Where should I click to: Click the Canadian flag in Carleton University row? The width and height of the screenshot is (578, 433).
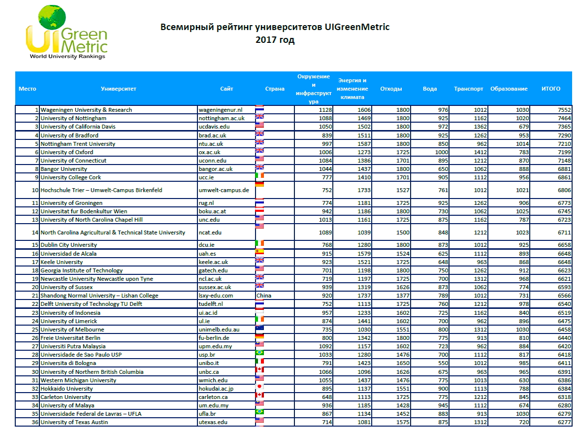tap(259, 396)
